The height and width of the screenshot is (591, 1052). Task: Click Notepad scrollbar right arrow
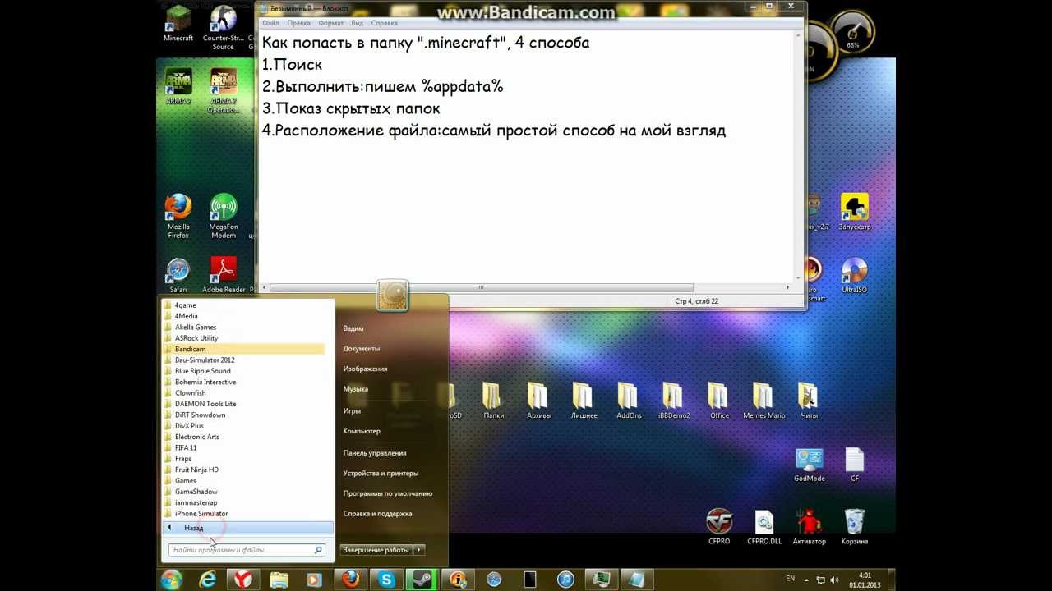[x=787, y=287]
